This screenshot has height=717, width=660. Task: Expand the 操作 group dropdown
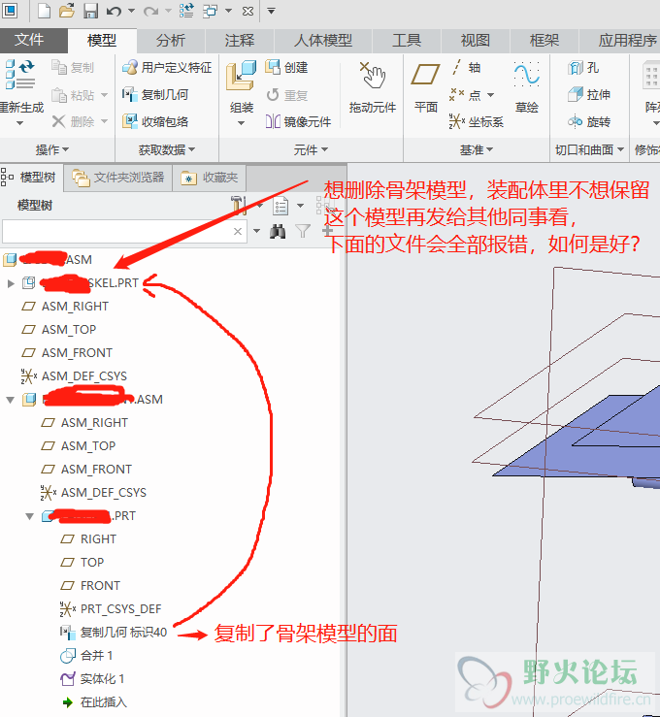tap(52, 149)
